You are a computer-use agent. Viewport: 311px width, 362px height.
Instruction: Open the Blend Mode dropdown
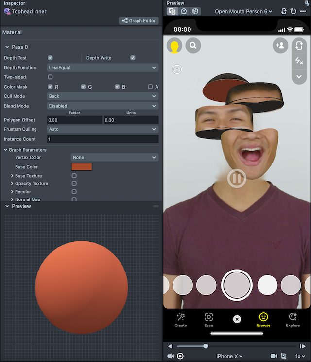103,106
